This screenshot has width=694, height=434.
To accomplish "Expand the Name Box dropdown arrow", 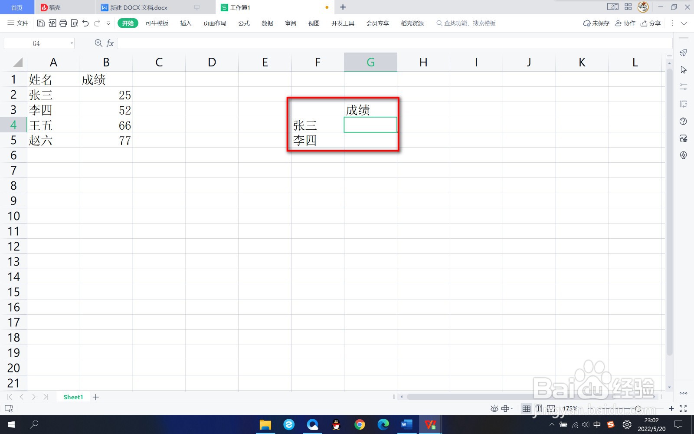I will click(72, 43).
